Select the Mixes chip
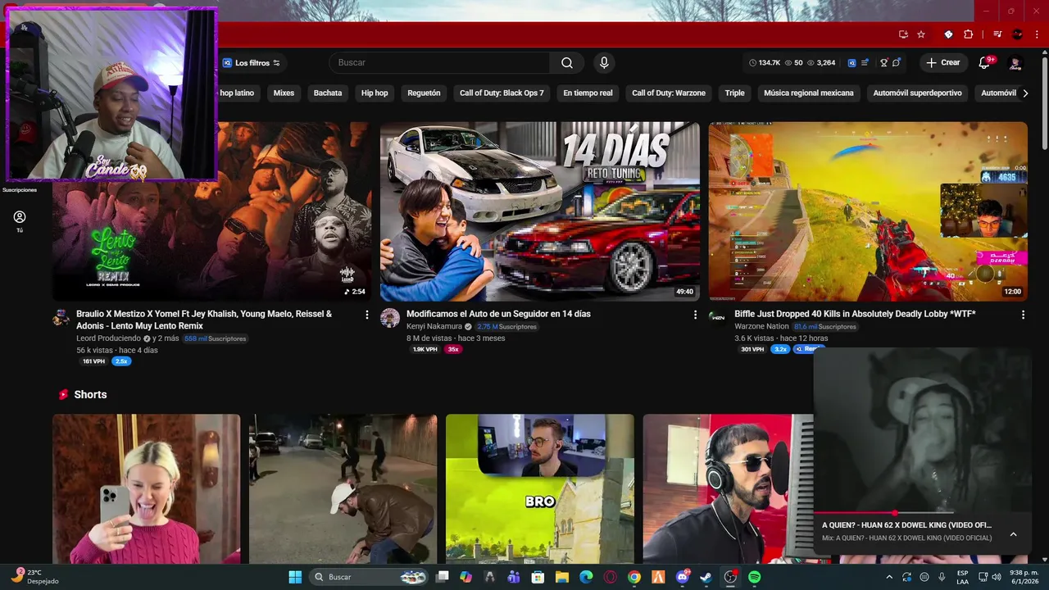 (x=284, y=93)
